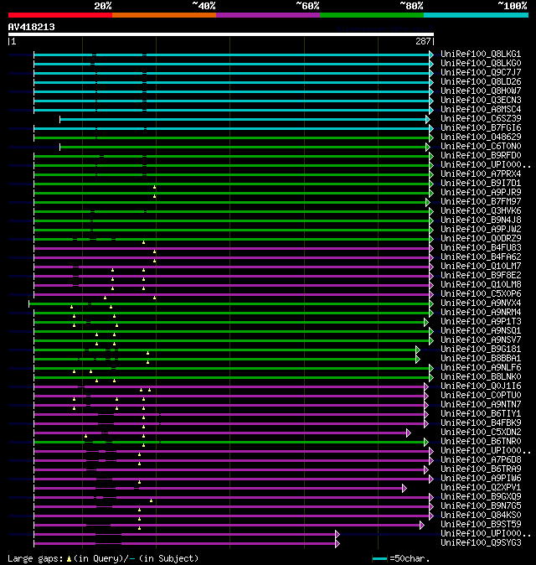Image resolution: width=536 pixels, height=565 pixels.
Task: Click the UniRef100_A9PIW6 label
Action: [x=481, y=479]
